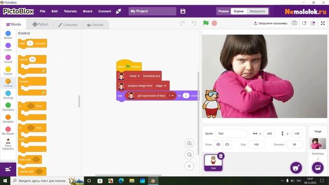Select the Stage backdrop thumbnail
The width and height of the screenshot is (329, 185).
tap(318, 143)
